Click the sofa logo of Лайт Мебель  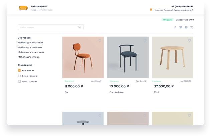(x=23, y=8)
